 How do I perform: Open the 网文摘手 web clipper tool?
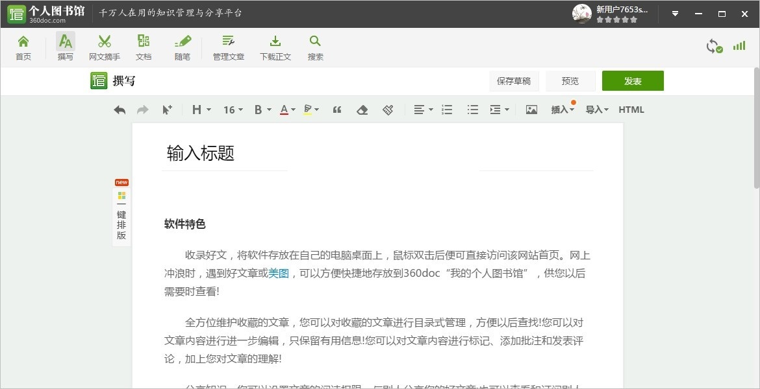point(104,47)
